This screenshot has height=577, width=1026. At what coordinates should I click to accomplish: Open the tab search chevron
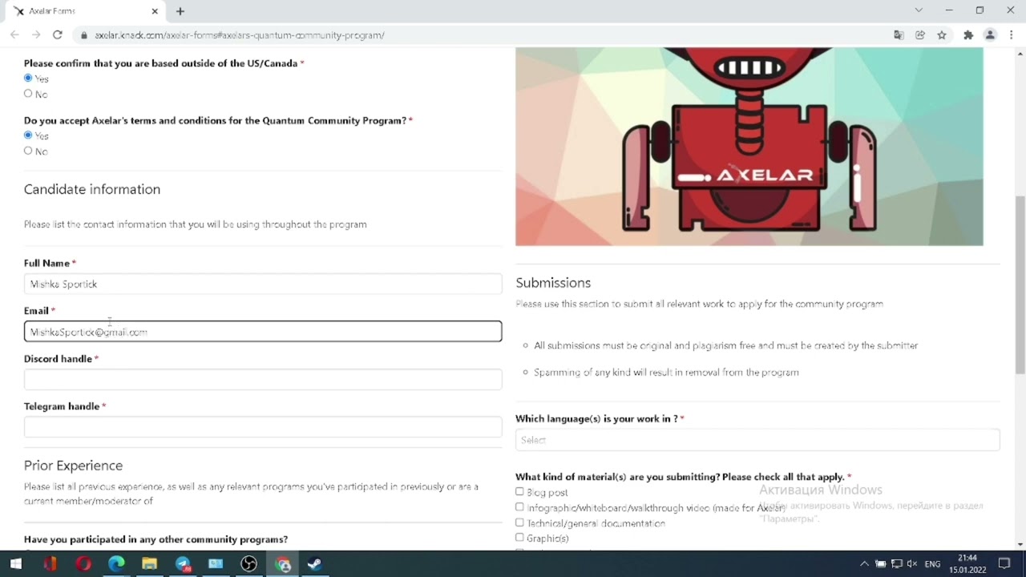919,10
